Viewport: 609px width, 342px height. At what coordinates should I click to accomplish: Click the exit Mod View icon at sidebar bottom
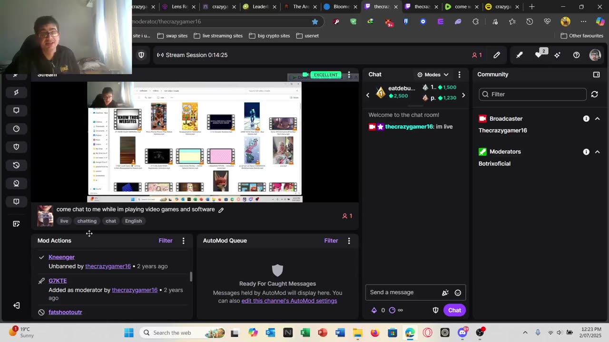tap(16, 305)
